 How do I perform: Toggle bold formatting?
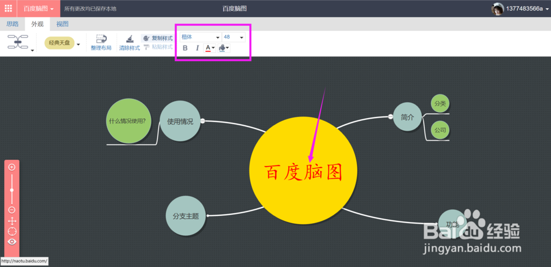(185, 48)
